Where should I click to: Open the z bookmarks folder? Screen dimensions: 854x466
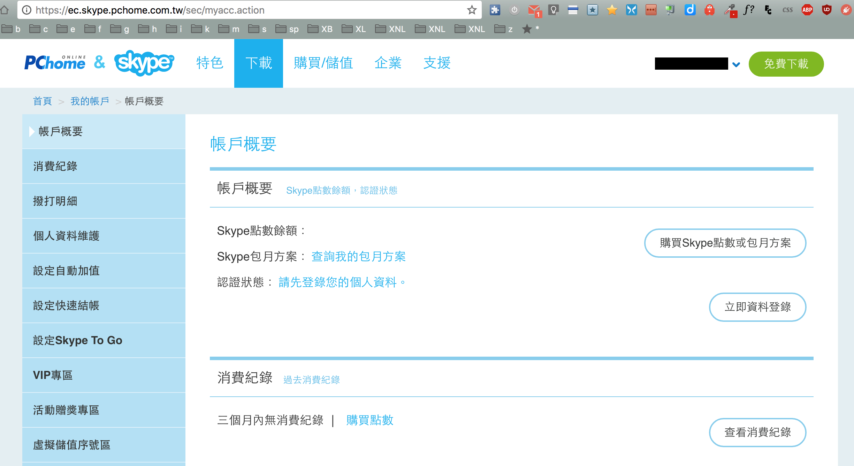tap(504, 29)
